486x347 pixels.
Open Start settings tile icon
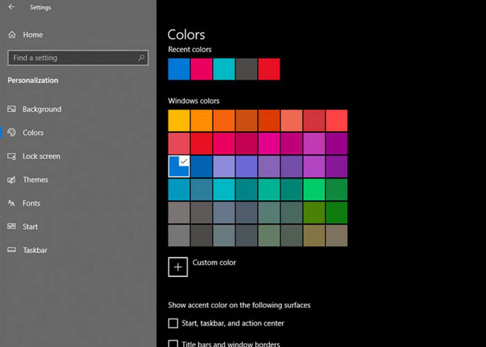12,227
